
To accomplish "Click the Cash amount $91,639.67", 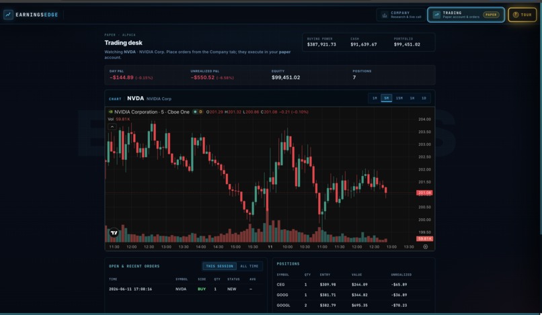I will coord(364,44).
